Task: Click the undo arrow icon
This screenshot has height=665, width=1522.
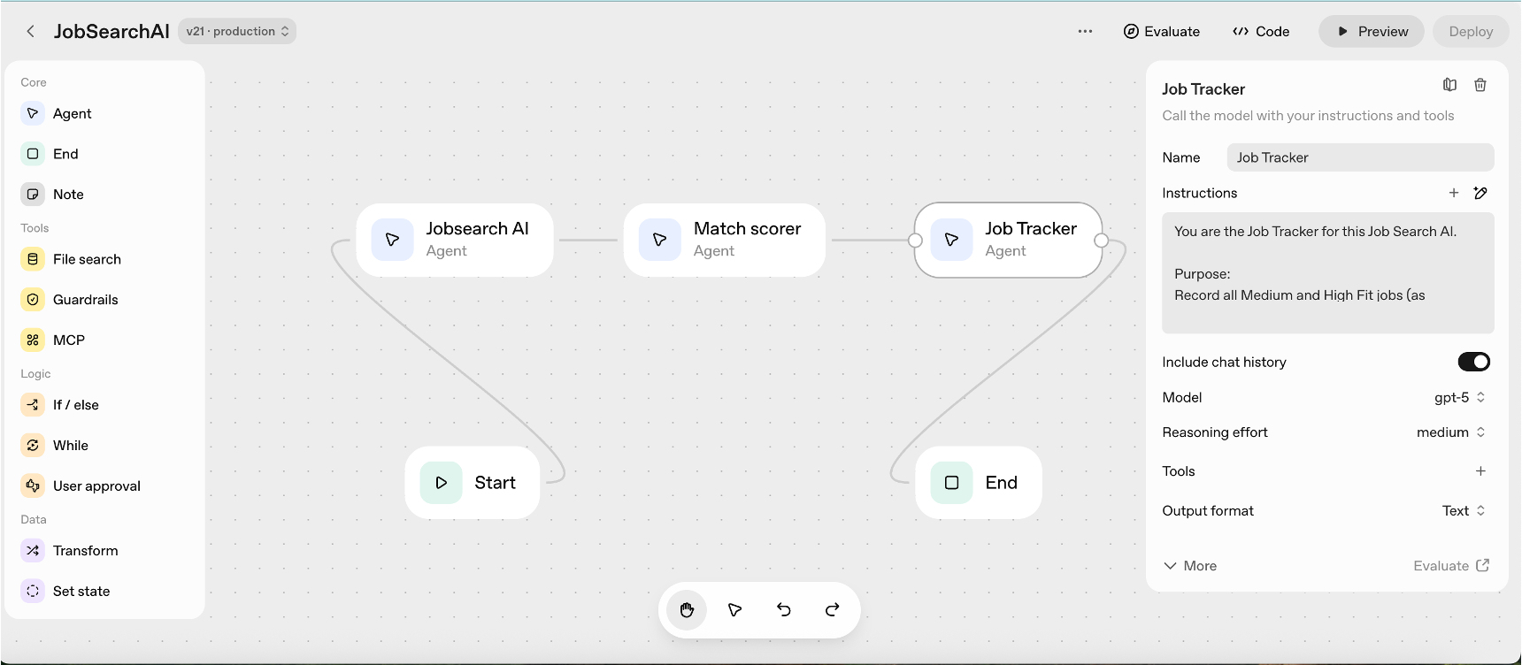Action: (784, 610)
